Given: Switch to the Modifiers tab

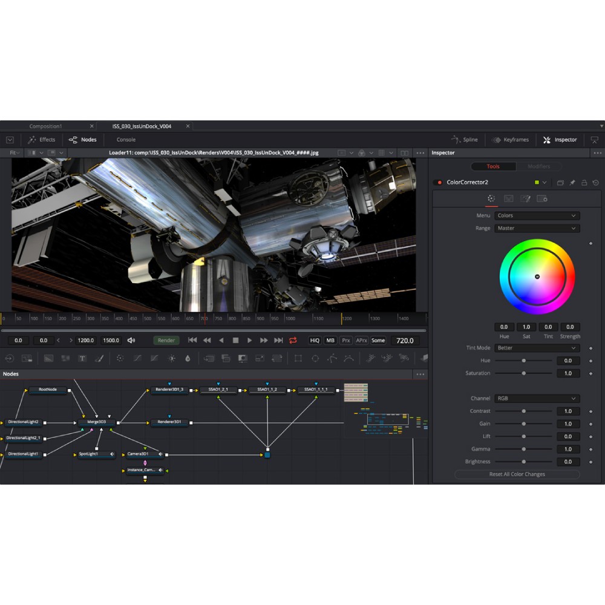Looking at the screenshot, I should (538, 166).
